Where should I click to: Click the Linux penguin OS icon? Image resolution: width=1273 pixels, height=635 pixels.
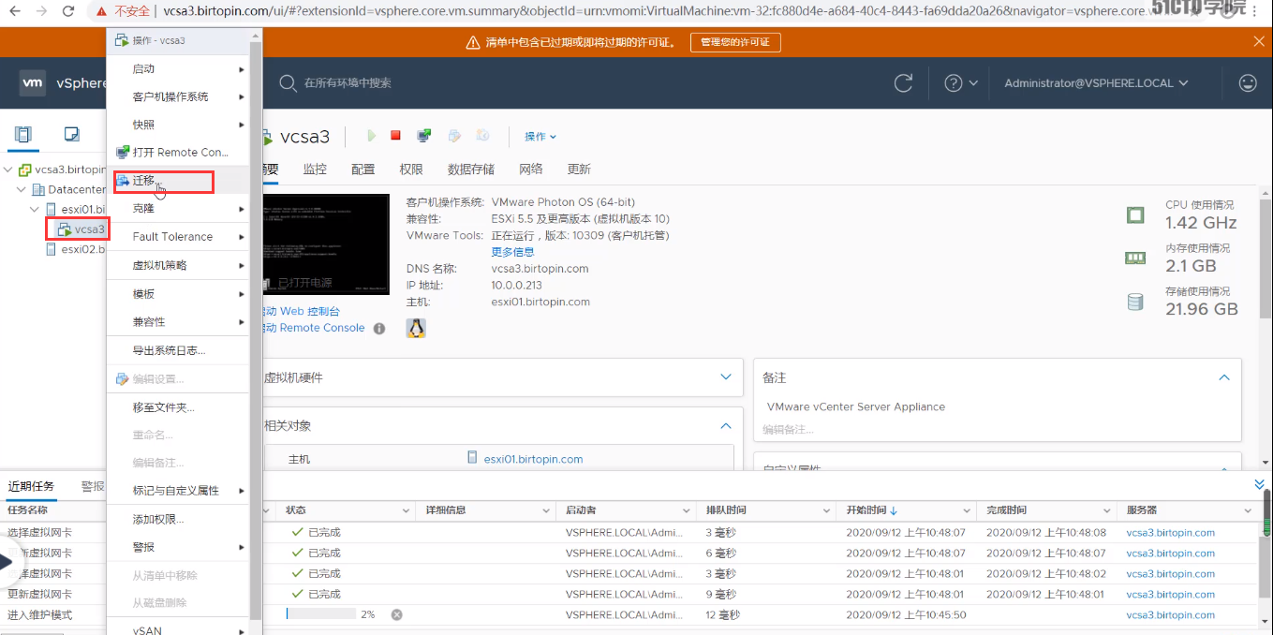tap(416, 328)
